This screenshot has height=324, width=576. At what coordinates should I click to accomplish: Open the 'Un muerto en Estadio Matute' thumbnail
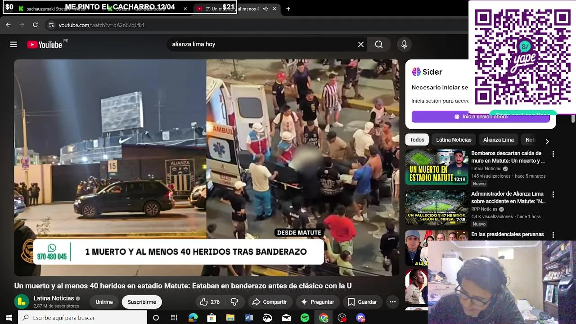(x=436, y=167)
